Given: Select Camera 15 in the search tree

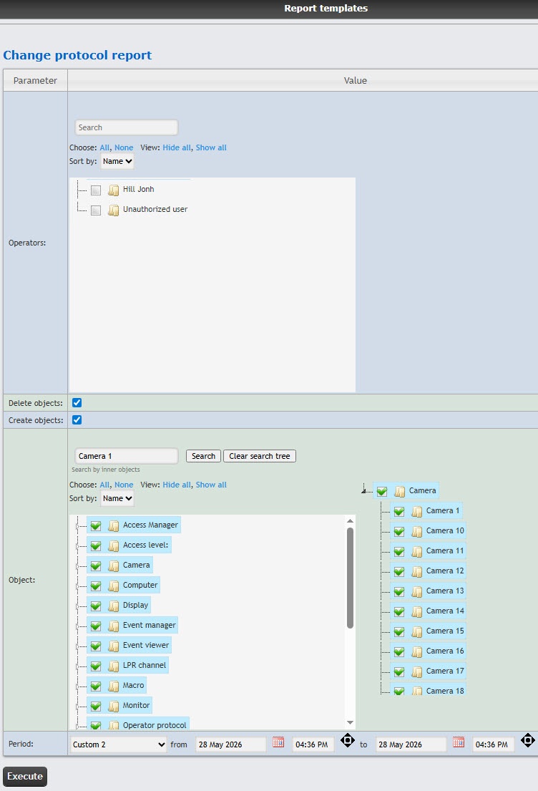Looking at the screenshot, I should [445, 631].
